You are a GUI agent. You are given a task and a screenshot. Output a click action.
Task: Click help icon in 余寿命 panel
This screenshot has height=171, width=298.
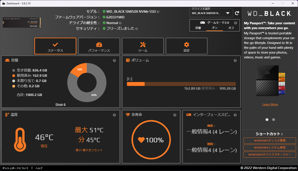coord(175,115)
